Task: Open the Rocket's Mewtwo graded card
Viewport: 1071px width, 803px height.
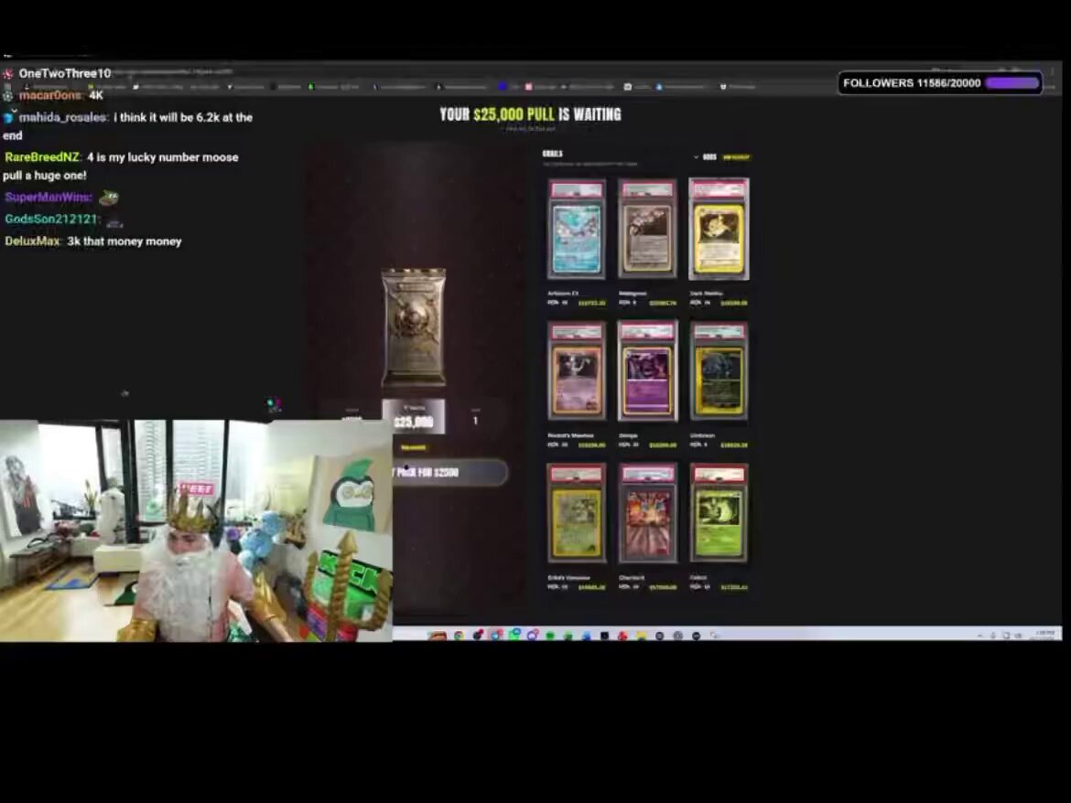Action: tap(577, 371)
